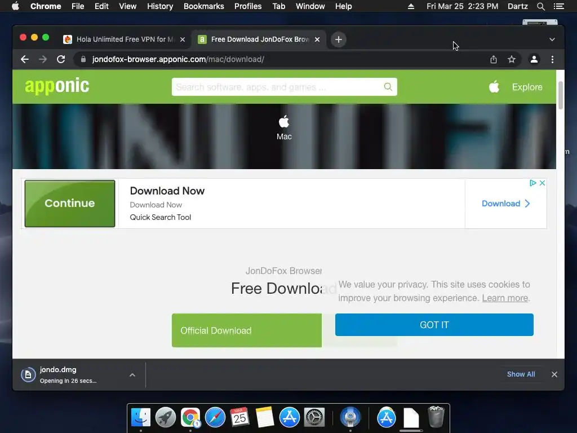Open Notes from the Dock
Screen dimensions: 577x433
tap(265, 417)
